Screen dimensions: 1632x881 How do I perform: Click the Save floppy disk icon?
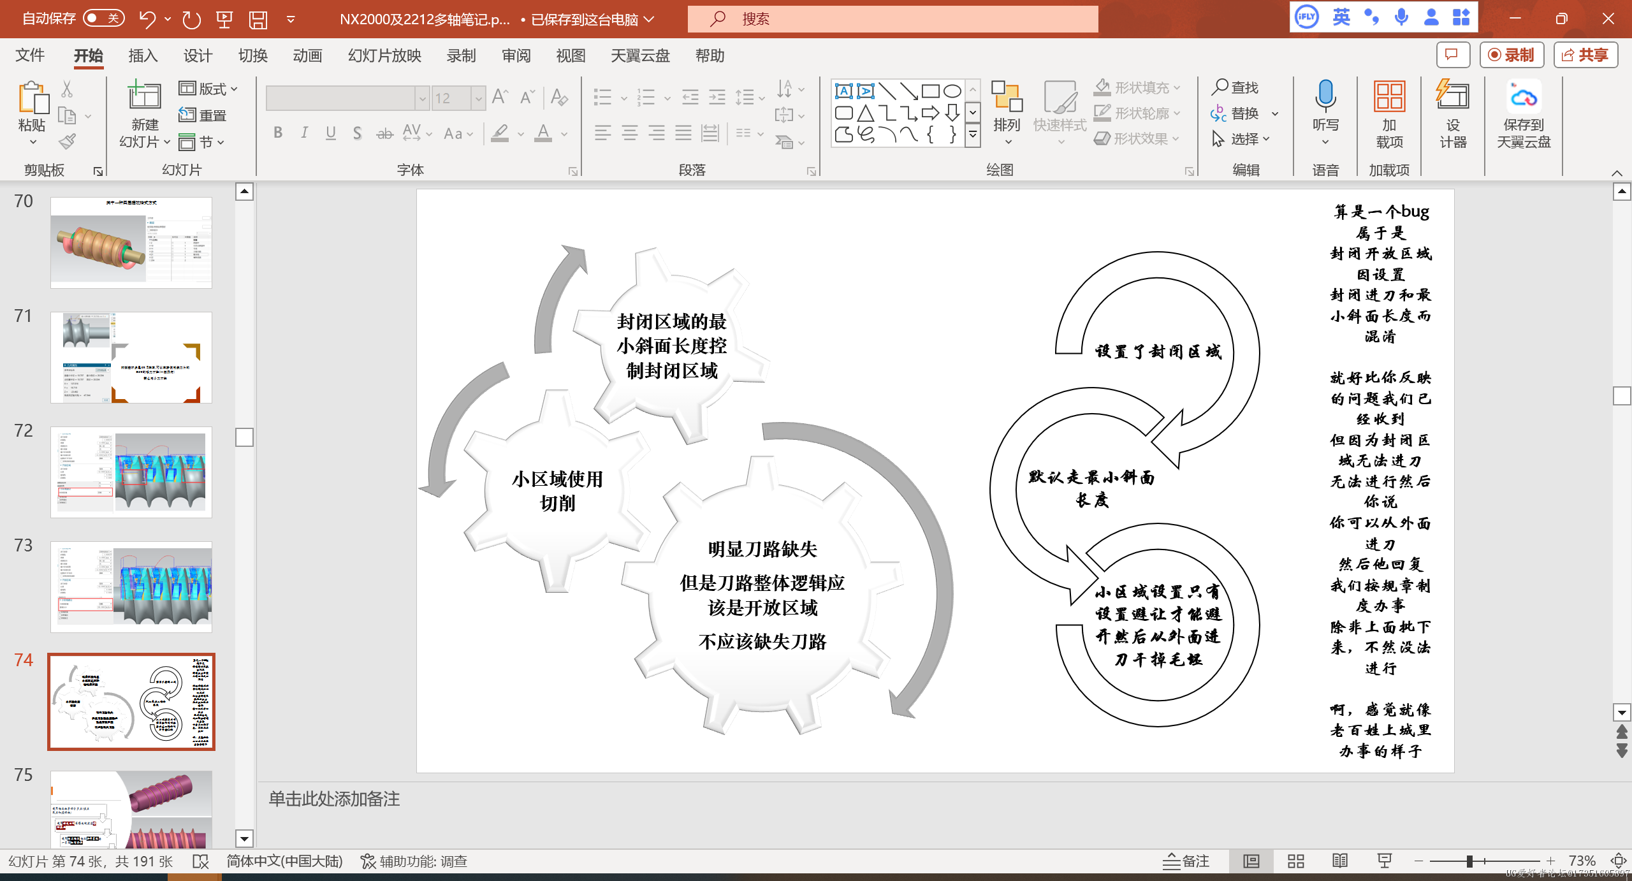pos(258,19)
